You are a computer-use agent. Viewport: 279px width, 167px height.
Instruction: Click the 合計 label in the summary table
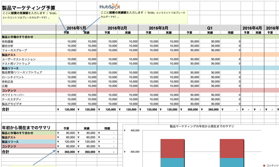6,152
